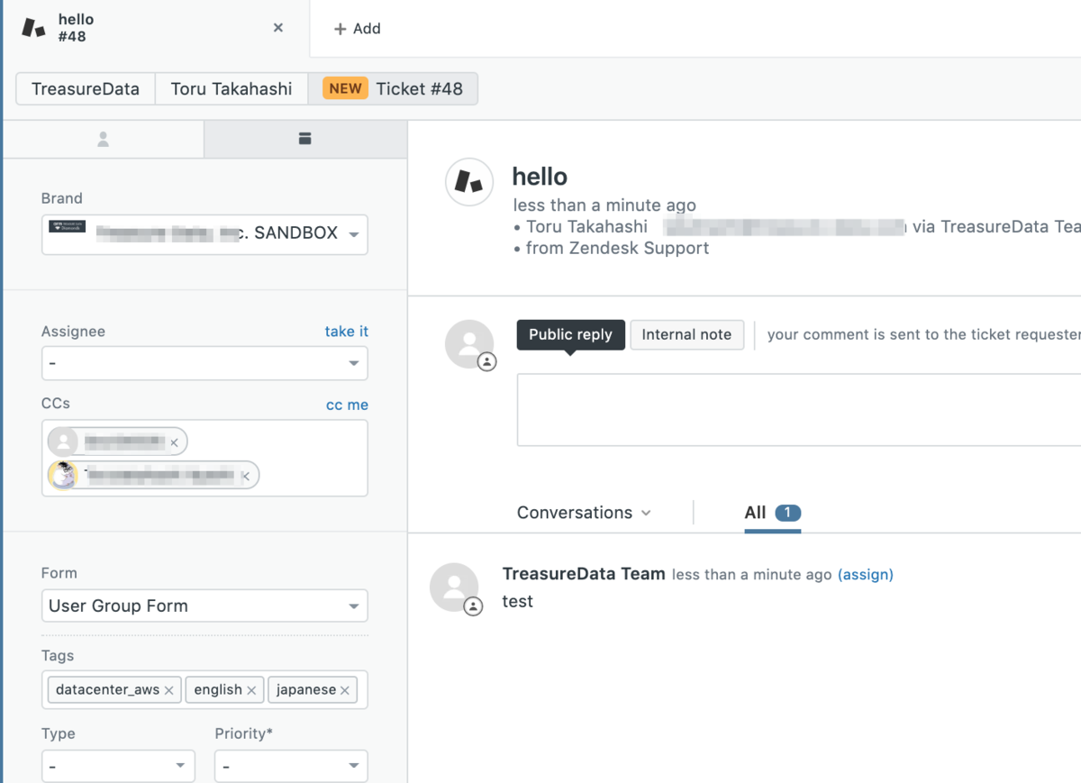Click the NEW status badge
1081x783 pixels.
click(345, 88)
